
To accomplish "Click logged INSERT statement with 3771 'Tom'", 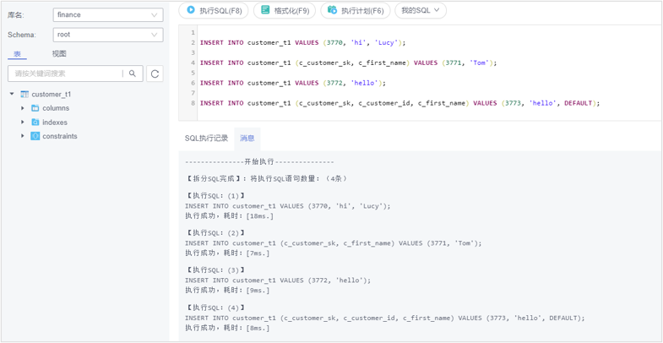I will [x=334, y=243].
